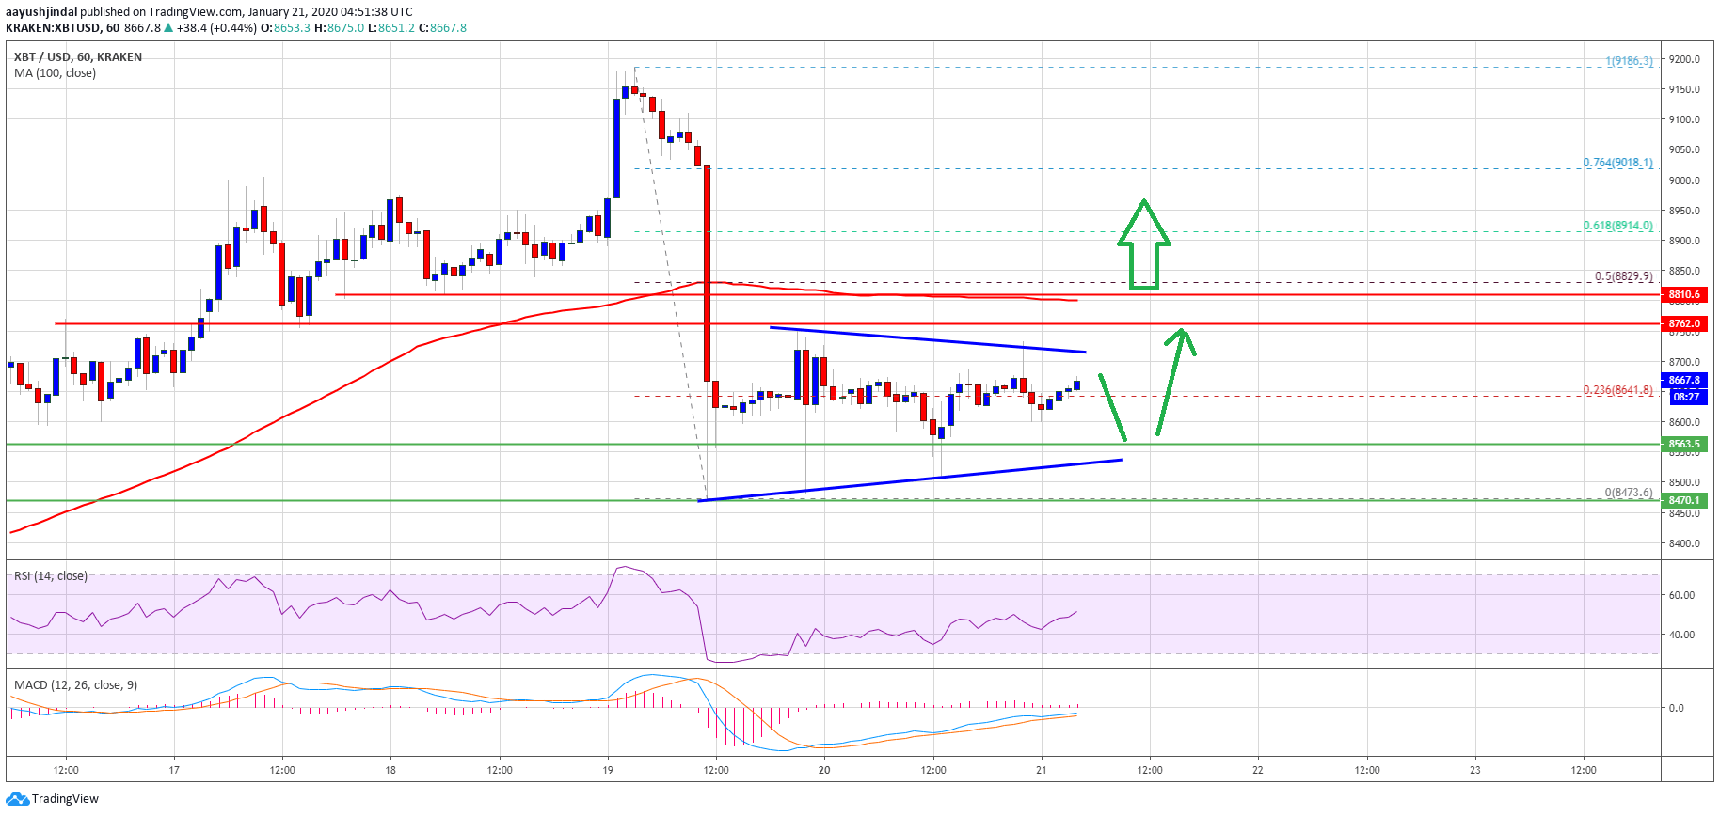Viewport: 1720px width, 816px height.
Task: Click date 20 on the time axis
Action: click(x=824, y=770)
